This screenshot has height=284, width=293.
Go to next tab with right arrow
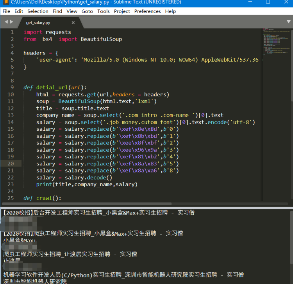[12, 22]
